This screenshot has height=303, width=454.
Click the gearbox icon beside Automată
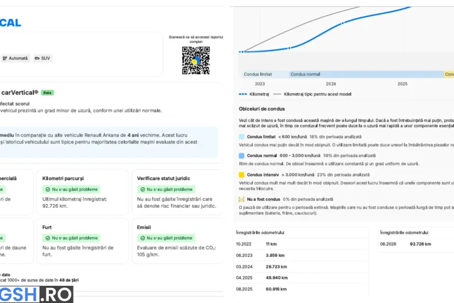[x=5, y=58]
